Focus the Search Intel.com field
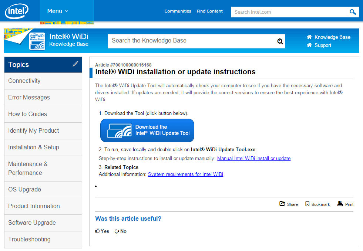This screenshot has width=363, height=251. pyautogui.click(x=289, y=12)
